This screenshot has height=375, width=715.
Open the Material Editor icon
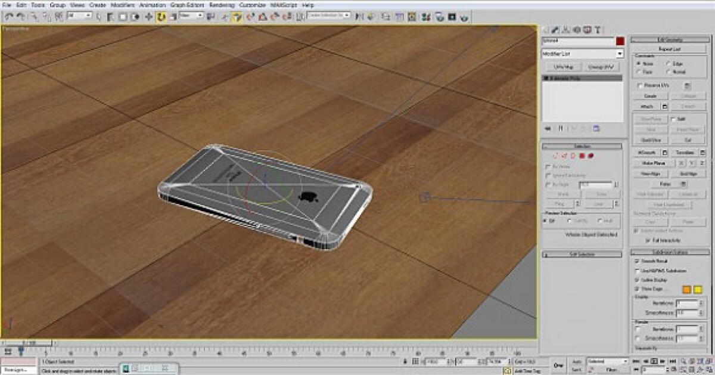click(x=427, y=17)
